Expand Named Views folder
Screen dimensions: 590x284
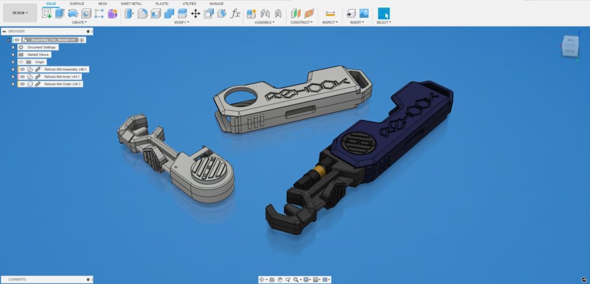pos(13,55)
